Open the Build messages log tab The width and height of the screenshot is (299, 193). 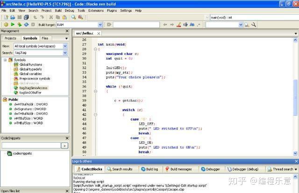(180, 169)
